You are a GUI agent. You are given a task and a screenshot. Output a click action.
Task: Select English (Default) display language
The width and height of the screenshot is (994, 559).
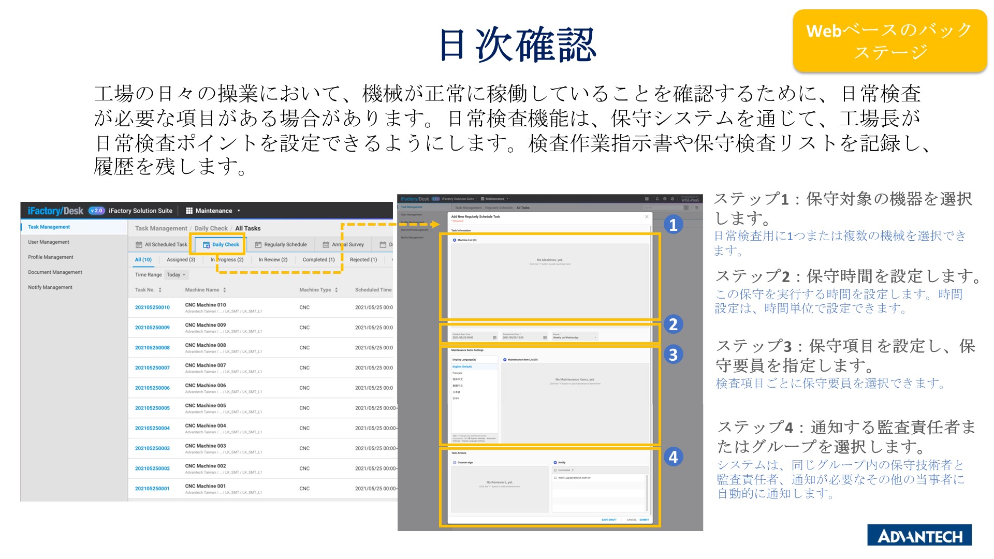(474, 366)
